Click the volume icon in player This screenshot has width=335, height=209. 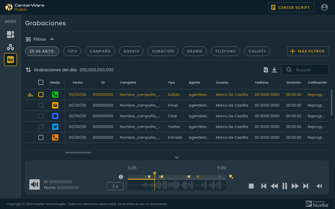pyautogui.click(x=319, y=186)
